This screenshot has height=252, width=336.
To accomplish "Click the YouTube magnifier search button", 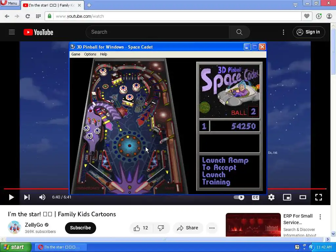I will coord(239,32).
